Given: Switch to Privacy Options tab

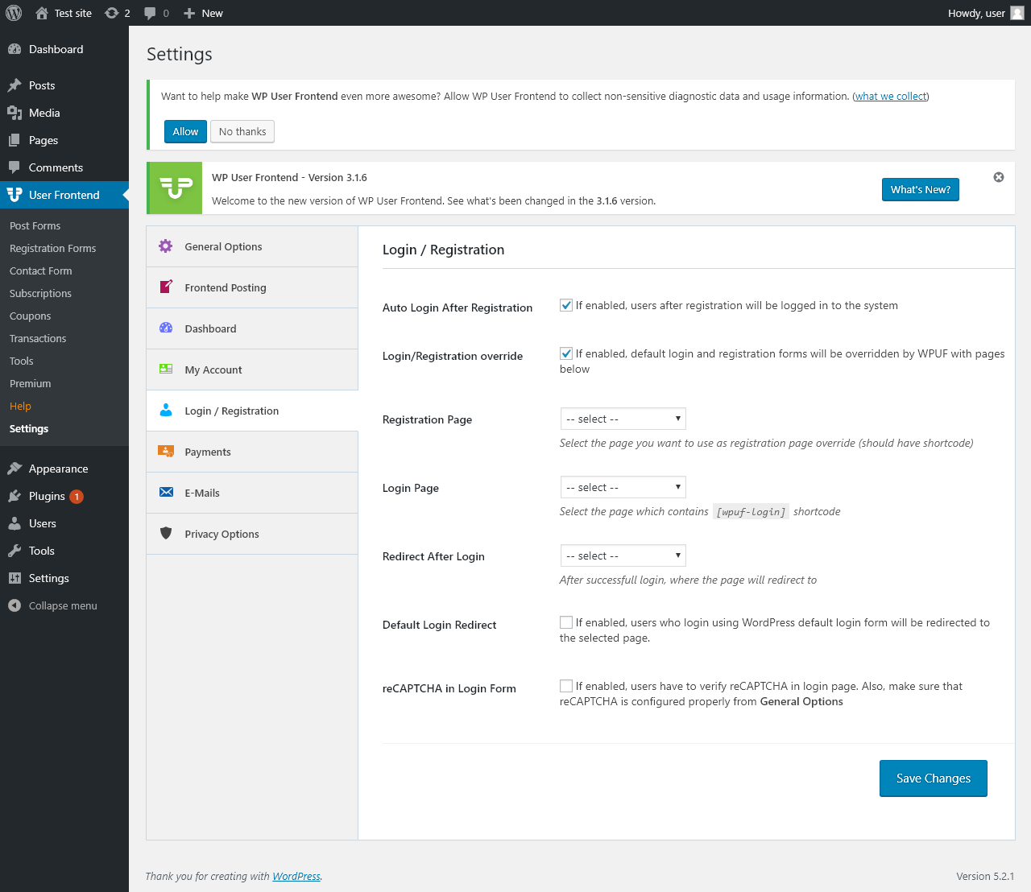Looking at the screenshot, I should point(252,534).
